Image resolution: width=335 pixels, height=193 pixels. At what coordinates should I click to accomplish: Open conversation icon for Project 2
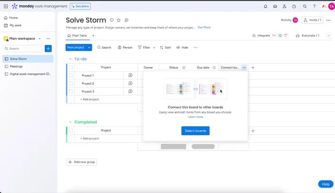click(130, 83)
